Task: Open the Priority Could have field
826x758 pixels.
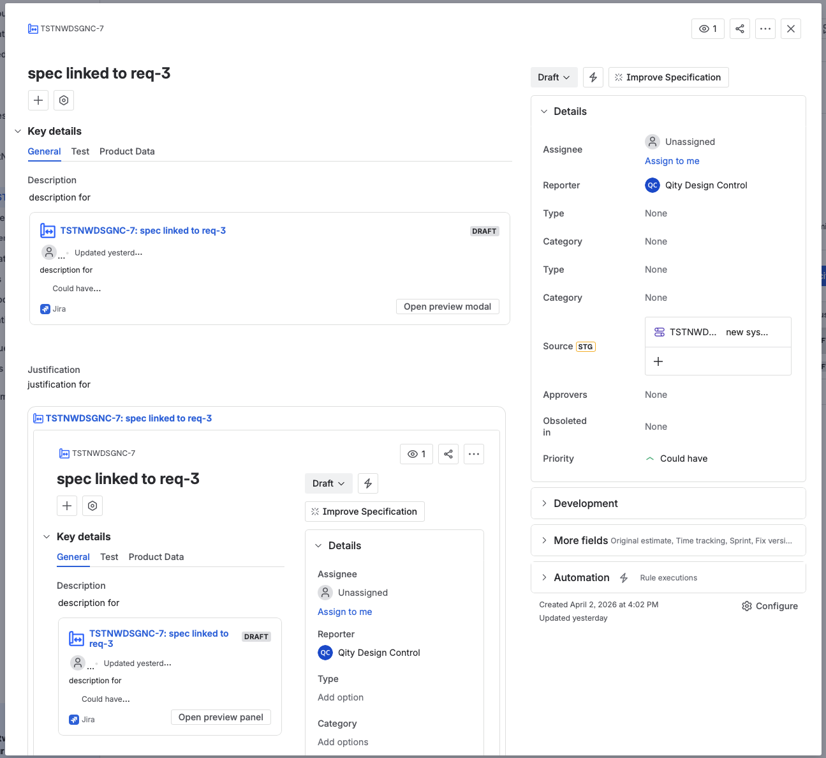Action: click(x=677, y=459)
